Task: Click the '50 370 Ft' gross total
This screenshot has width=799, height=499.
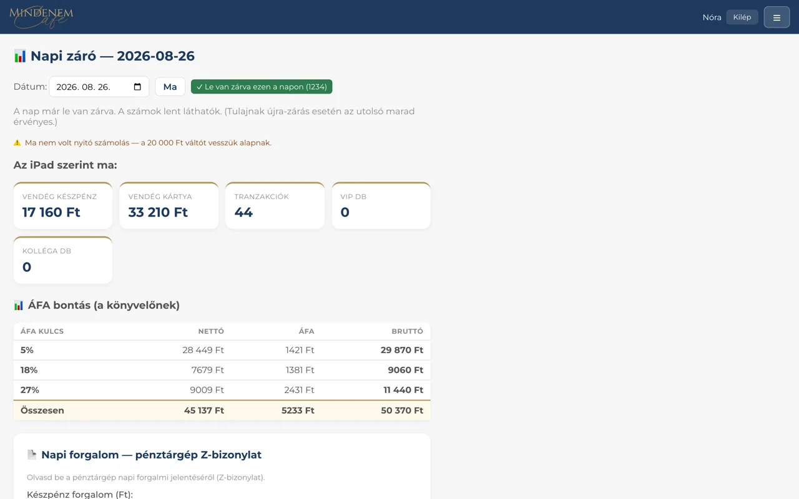Action: [x=402, y=410]
